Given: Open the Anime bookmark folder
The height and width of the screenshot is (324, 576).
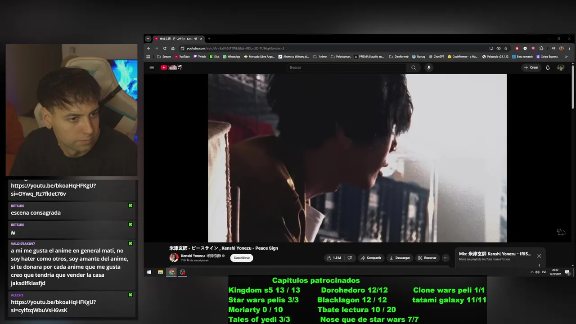Looking at the screenshot, I should [x=320, y=57].
